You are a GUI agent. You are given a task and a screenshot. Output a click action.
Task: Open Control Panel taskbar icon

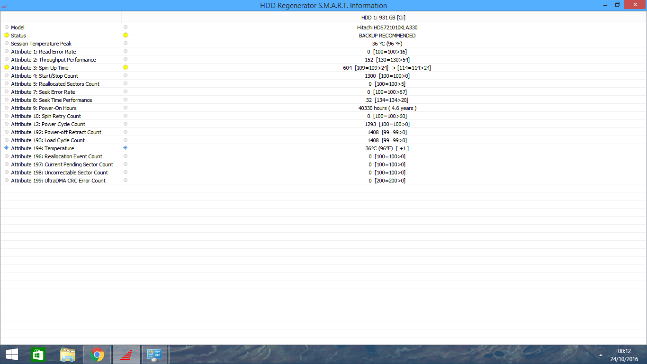coord(155,355)
